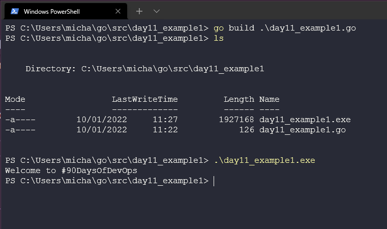The image size is (387, 229).
Task: Click day11_example1.go in the file listing
Action: pos(302,130)
